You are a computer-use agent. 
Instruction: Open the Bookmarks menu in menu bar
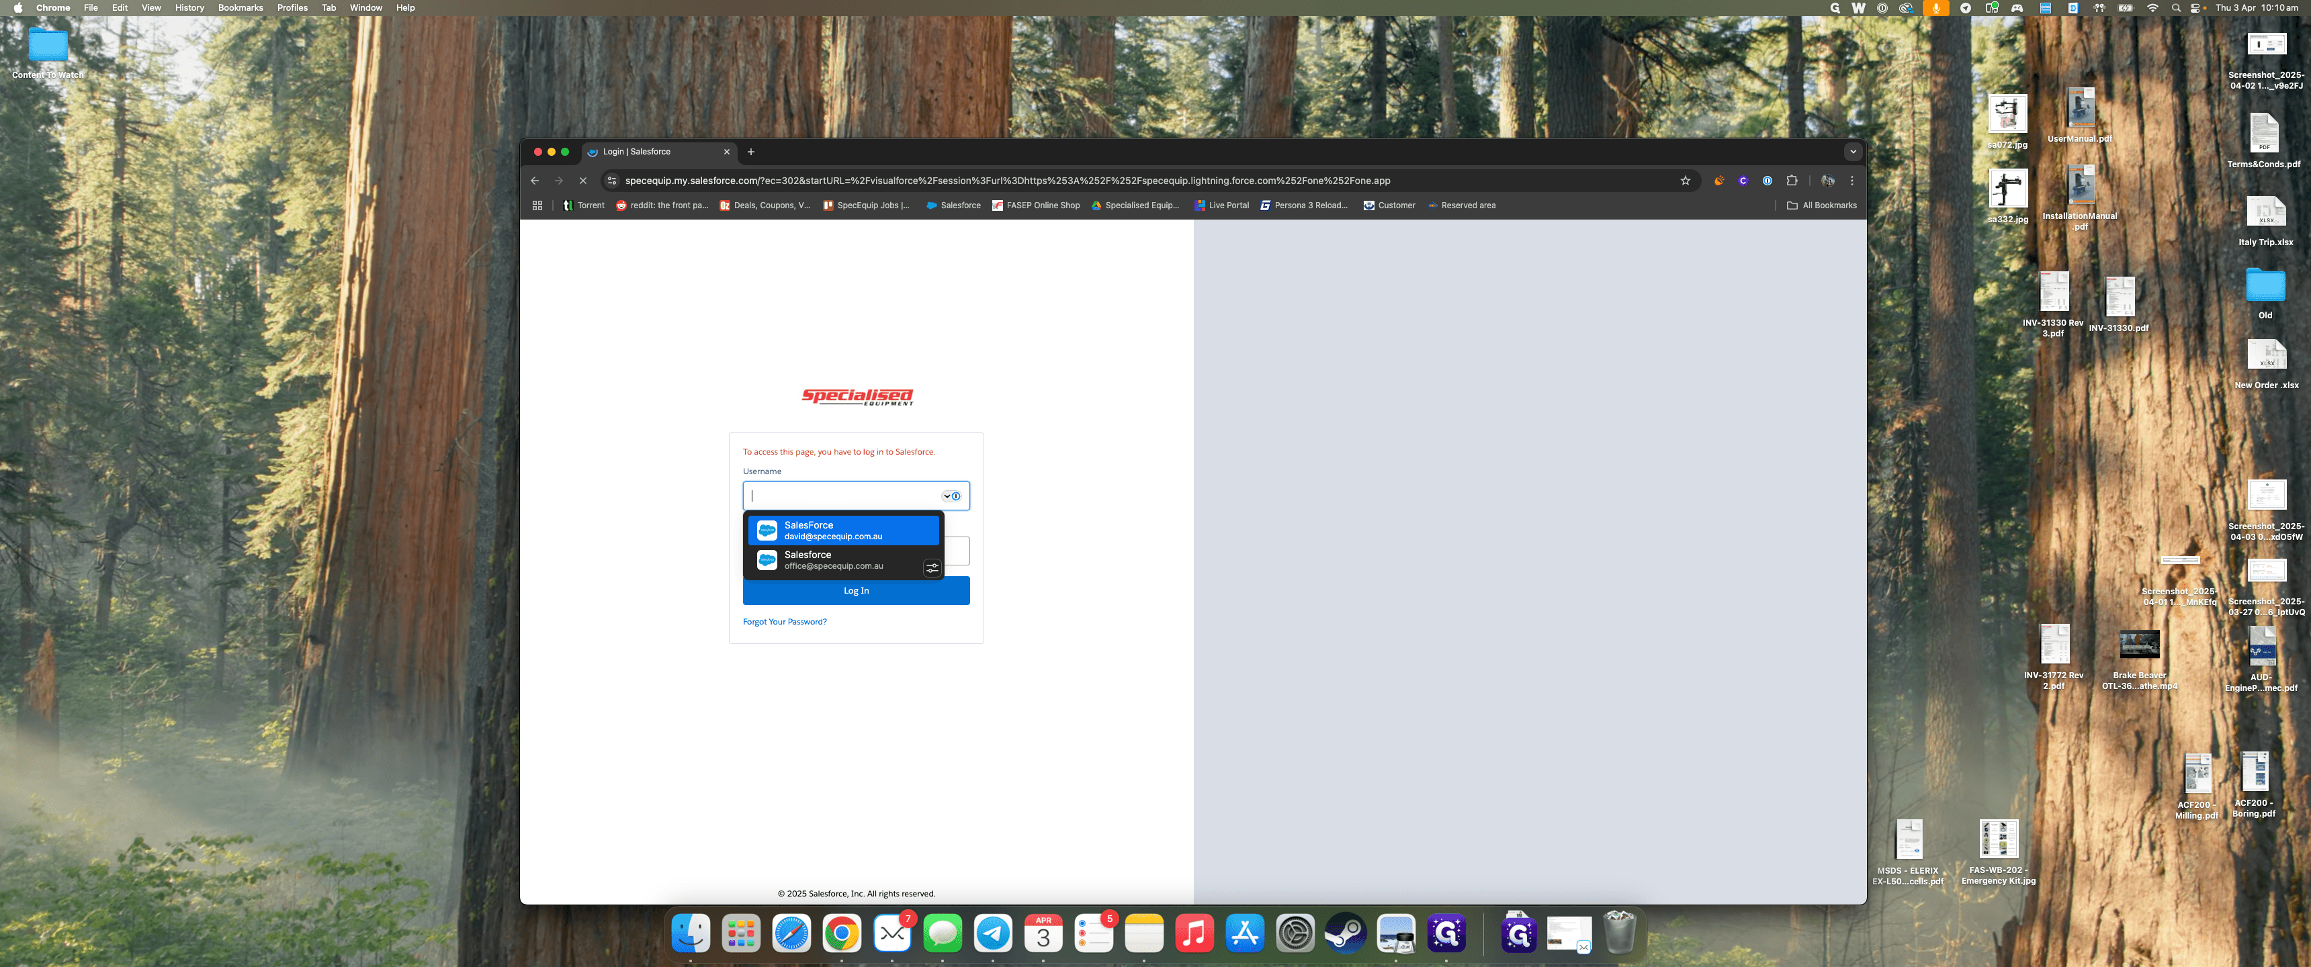(x=241, y=8)
